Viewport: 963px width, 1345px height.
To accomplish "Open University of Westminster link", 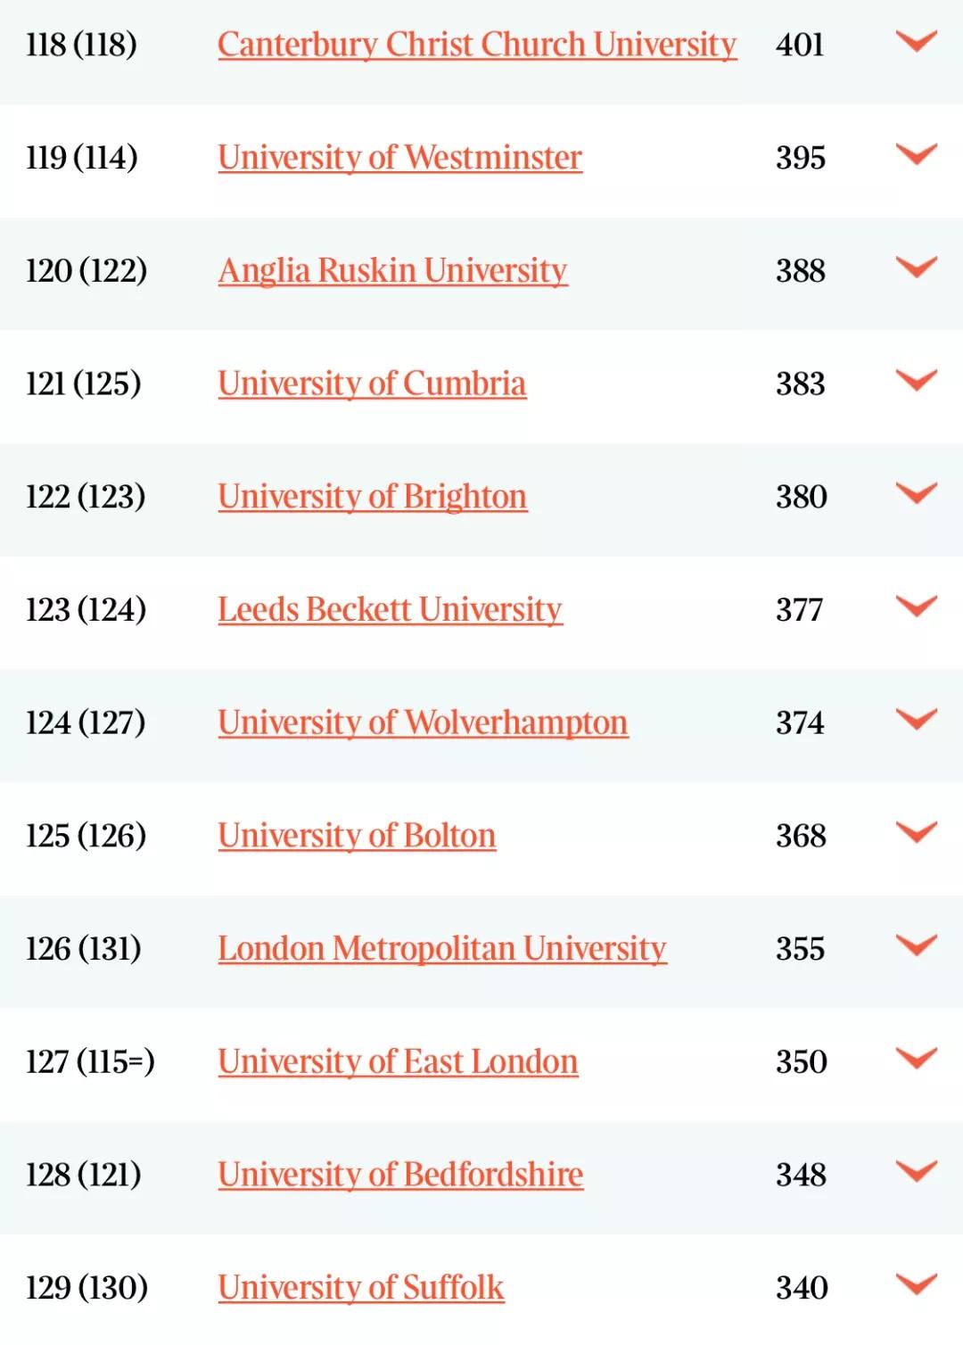I will pyautogui.click(x=399, y=158).
